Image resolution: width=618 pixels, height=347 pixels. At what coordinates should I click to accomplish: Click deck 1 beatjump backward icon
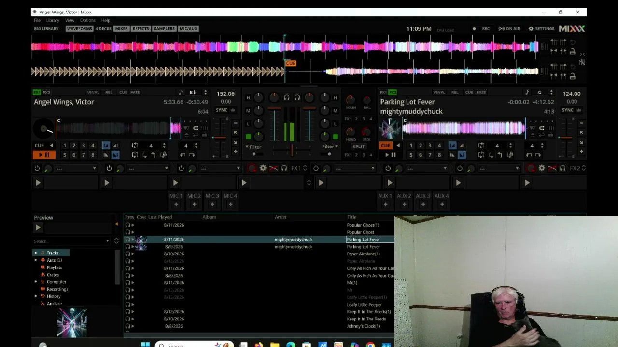[183, 155]
